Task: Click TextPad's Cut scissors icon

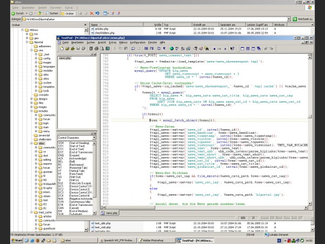Action: [115, 49]
